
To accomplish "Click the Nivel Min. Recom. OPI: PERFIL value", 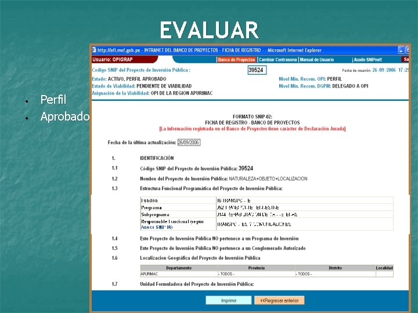I will tap(334, 79).
